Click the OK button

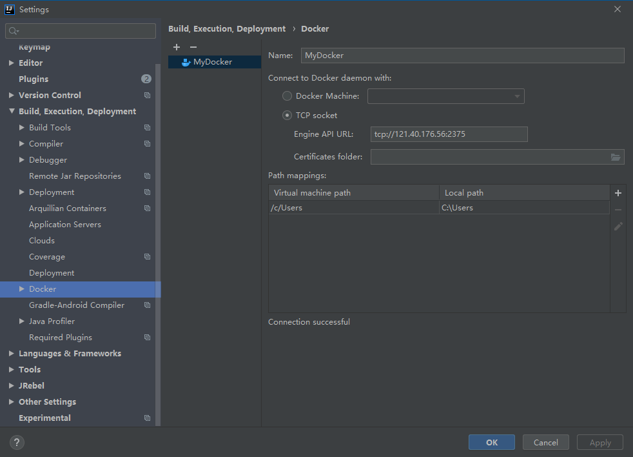point(492,442)
